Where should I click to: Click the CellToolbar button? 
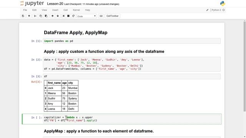tap(112, 16)
